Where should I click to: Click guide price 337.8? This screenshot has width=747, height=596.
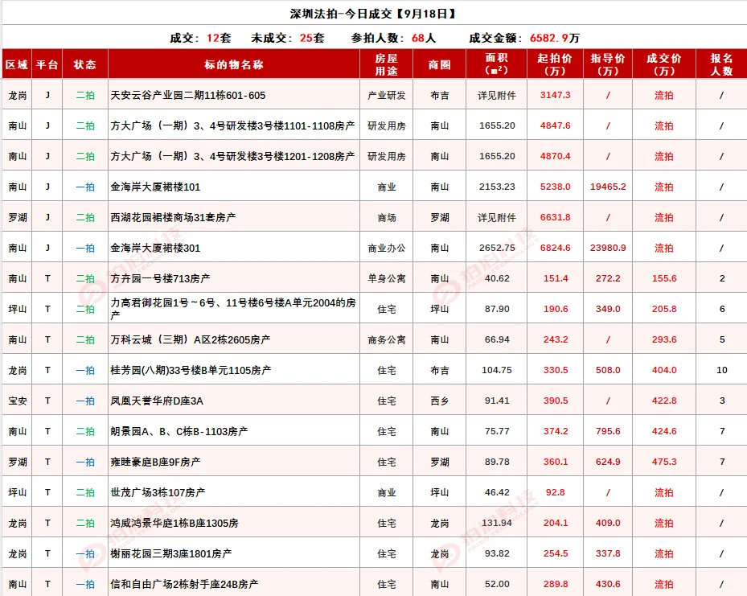click(x=608, y=553)
